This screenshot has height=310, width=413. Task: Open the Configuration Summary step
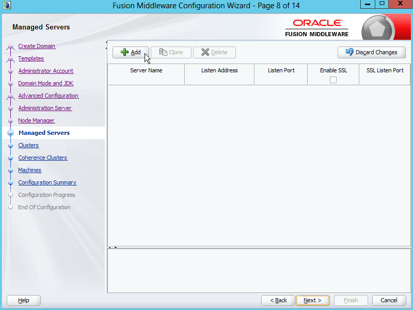[x=47, y=182]
